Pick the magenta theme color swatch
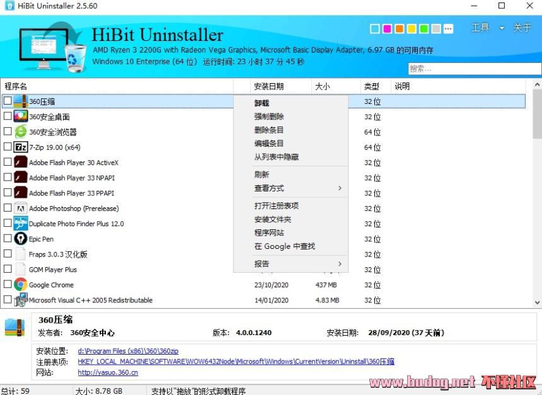The height and width of the screenshot is (395, 542). point(387,29)
